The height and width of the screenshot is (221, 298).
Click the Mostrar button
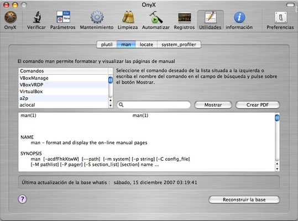pos(213,105)
